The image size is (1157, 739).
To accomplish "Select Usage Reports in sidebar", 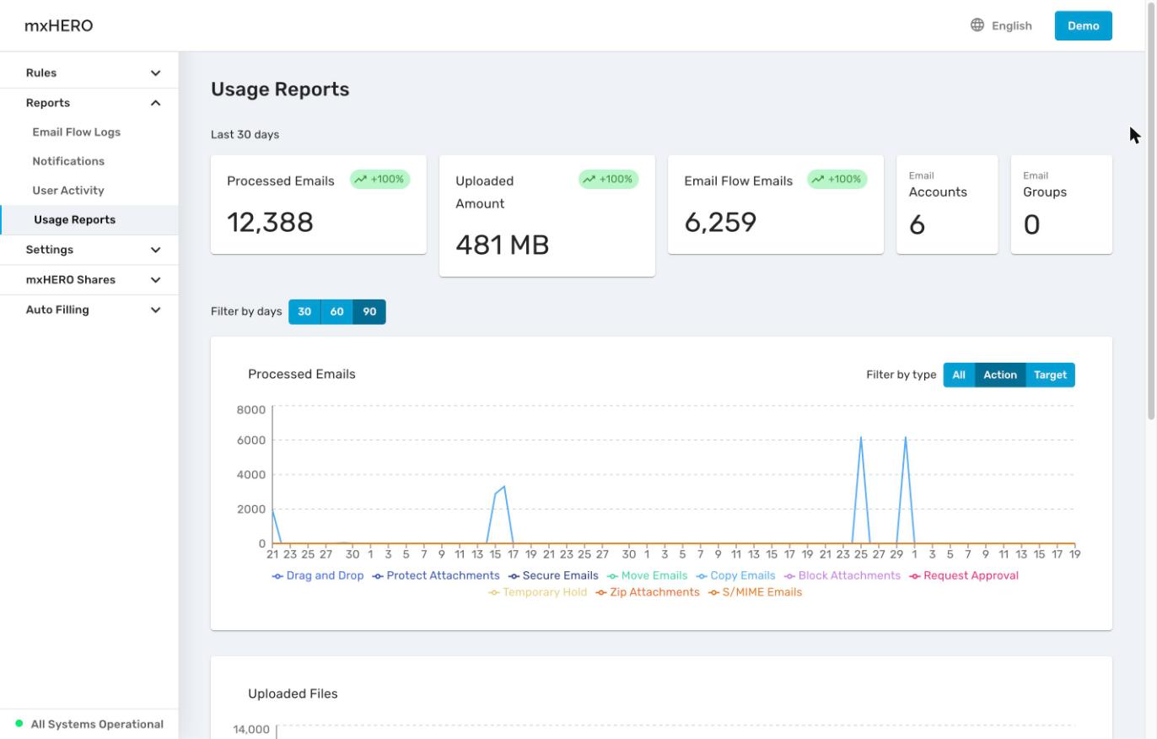I will click(x=89, y=219).
